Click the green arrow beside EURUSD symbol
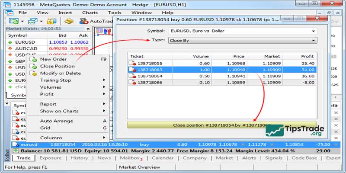Image resolution: width=346 pixels, height=173 pixels. point(10,42)
